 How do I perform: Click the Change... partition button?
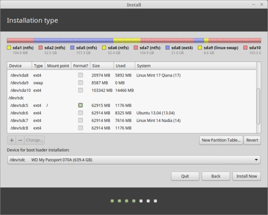(34, 140)
